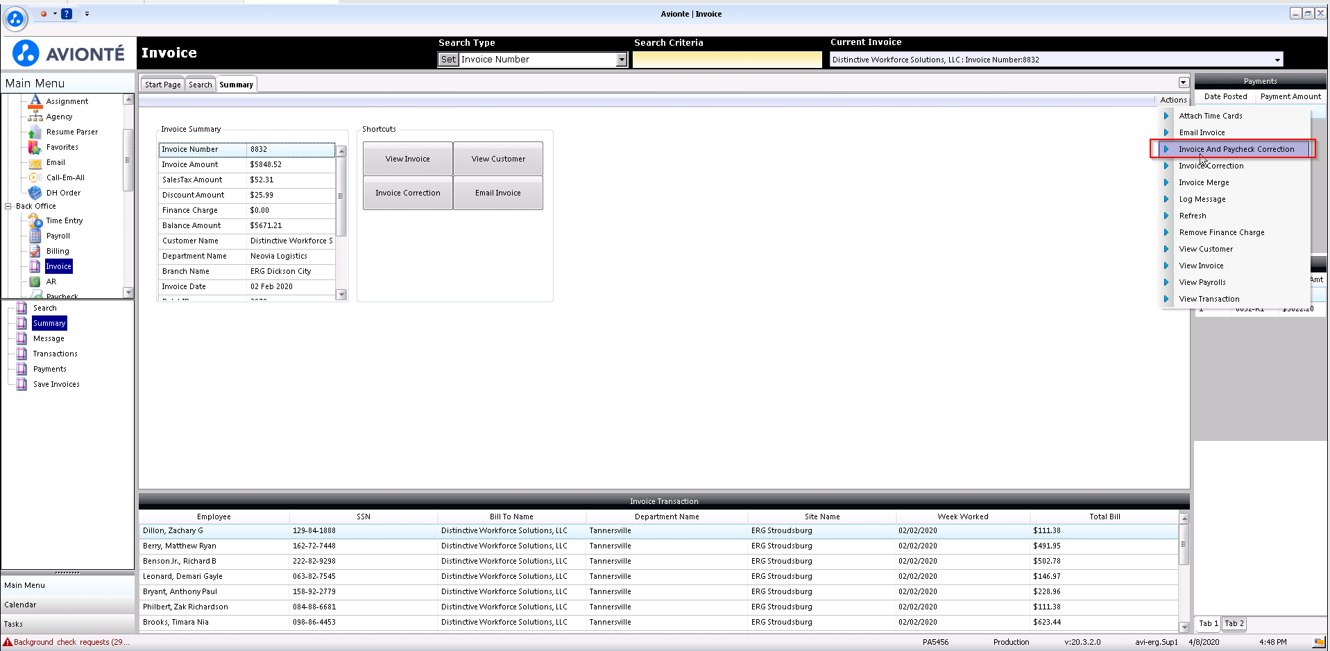Click the Employee column header
This screenshot has height=651, width=1330.
214,517
